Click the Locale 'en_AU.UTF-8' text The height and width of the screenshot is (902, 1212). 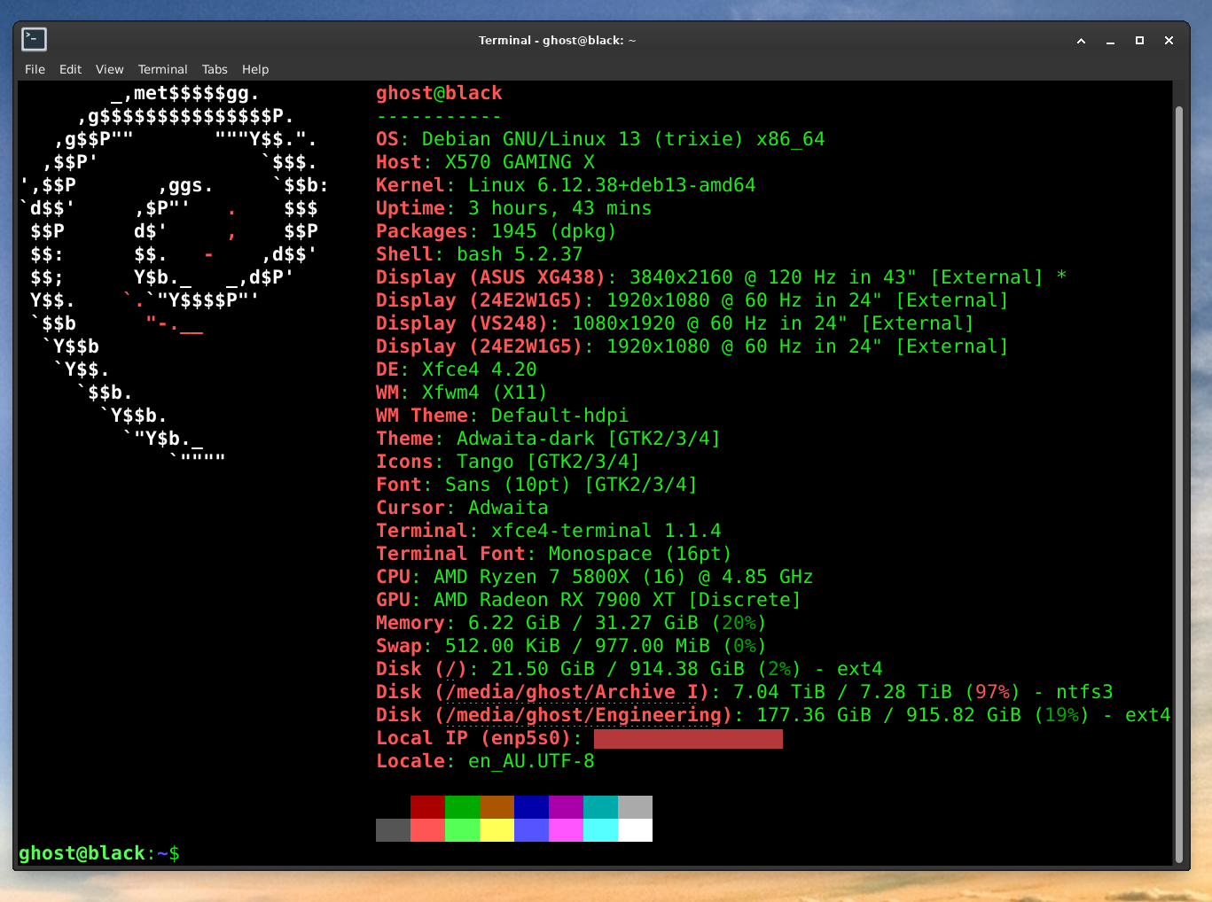[531, 761]
